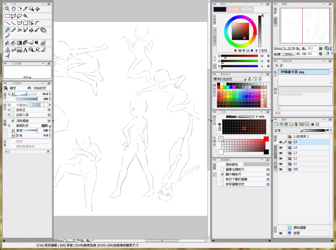Click the 鎖定 lock button in tool options
336x250 pixels.
click(10, 88)
